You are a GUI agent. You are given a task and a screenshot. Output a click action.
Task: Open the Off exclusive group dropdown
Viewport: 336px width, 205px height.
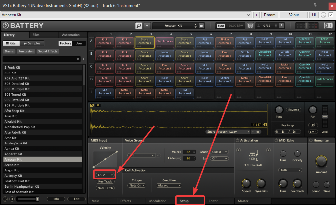(x=219, y=158)
